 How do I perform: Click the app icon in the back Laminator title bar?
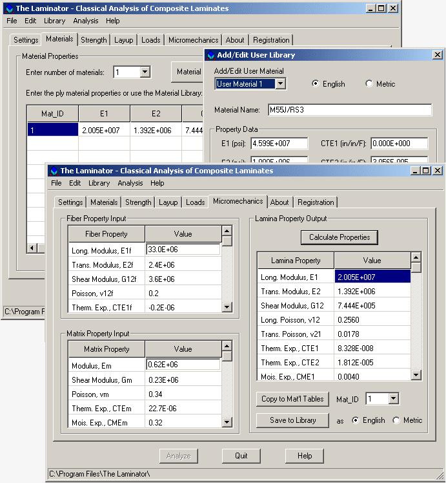click(8, 8)
